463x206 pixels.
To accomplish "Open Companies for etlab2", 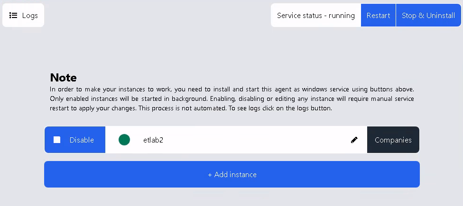I will [x=393, y=140].
